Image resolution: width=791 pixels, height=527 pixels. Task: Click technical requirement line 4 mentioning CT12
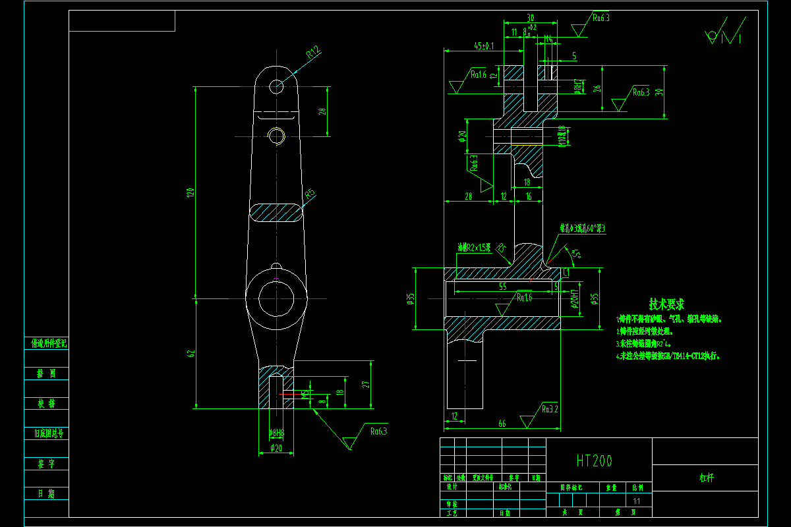668,356
